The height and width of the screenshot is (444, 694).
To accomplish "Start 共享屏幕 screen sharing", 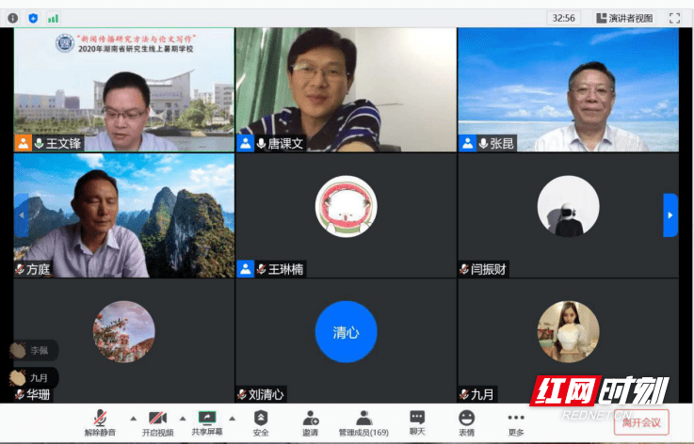I will click(207, 423).
